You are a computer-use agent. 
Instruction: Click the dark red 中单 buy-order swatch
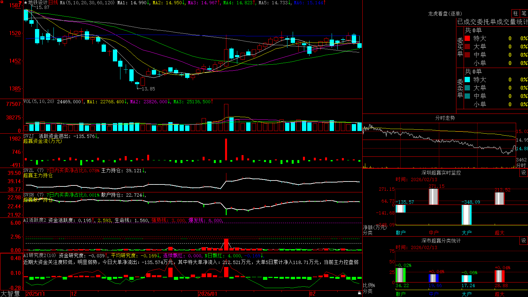(467, 55)
